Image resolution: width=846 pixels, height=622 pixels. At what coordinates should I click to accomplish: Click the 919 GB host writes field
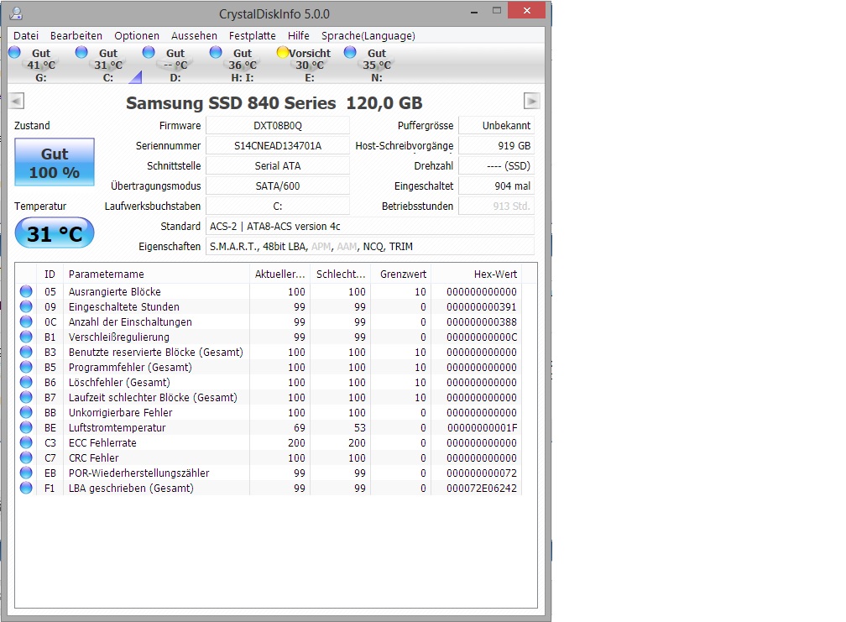496,146
